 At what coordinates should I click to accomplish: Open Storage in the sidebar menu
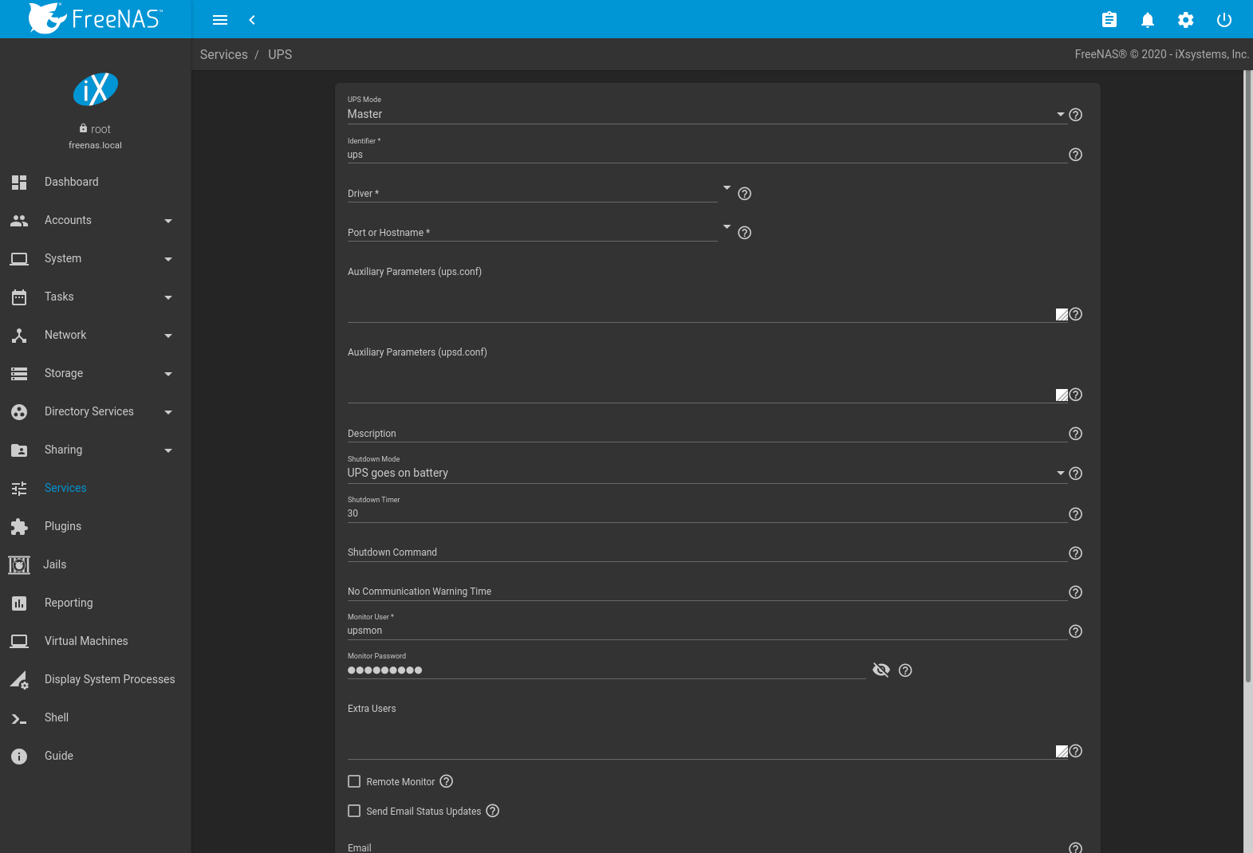click(x=64, y=373)
